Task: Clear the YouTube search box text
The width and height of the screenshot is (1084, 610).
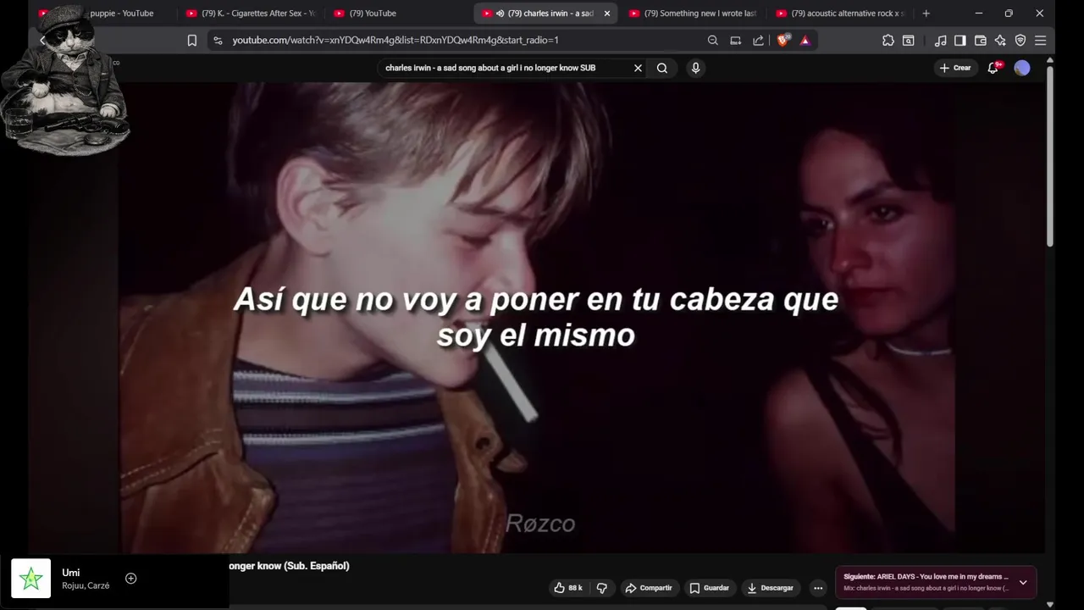Action: [638, 68]
